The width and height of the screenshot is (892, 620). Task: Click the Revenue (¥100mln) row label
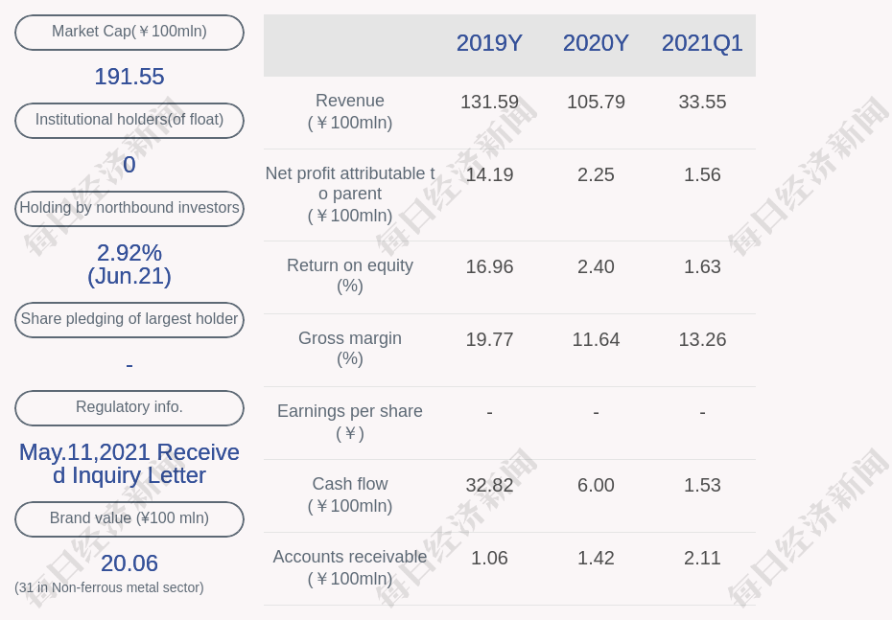(x=350, y=111)
